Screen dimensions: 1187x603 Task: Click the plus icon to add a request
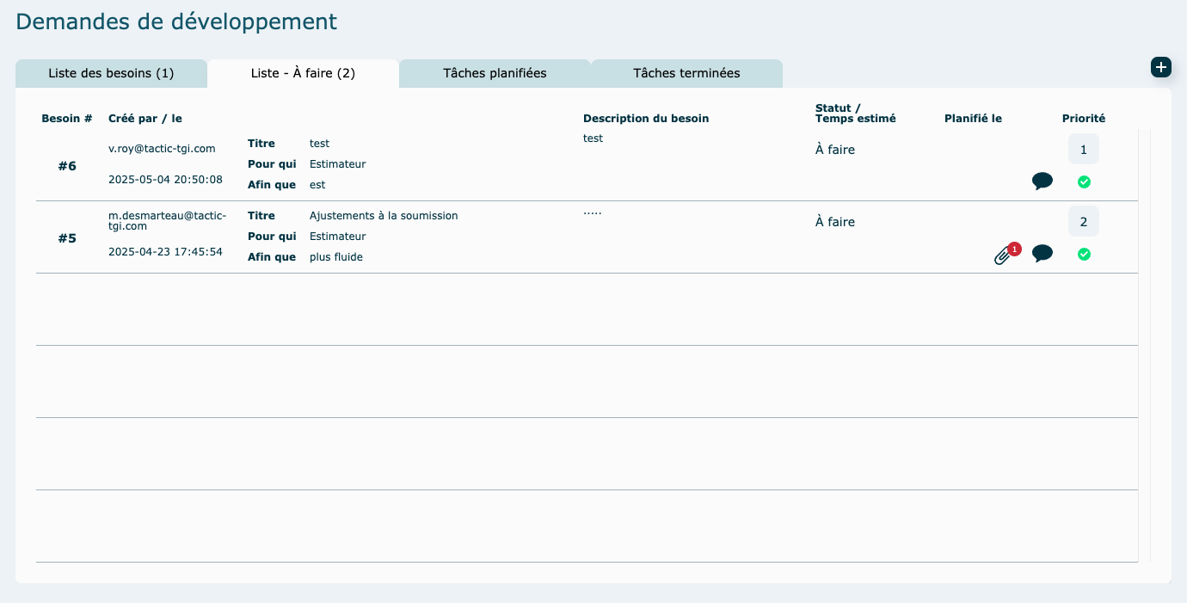pos(1161,67)
